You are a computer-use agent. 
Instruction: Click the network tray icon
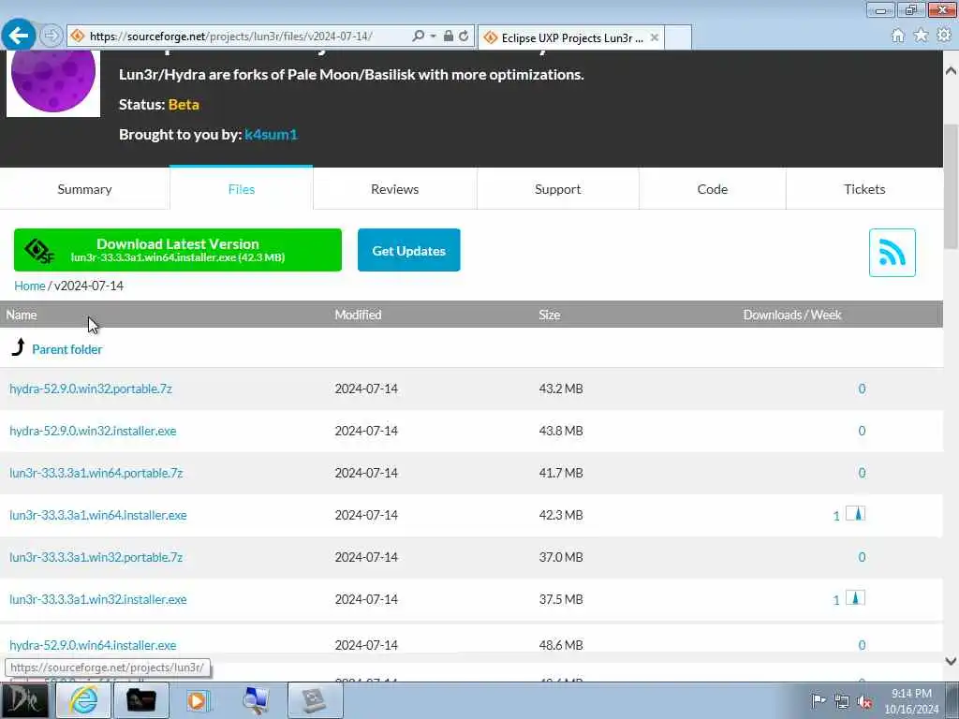point(842,702)
